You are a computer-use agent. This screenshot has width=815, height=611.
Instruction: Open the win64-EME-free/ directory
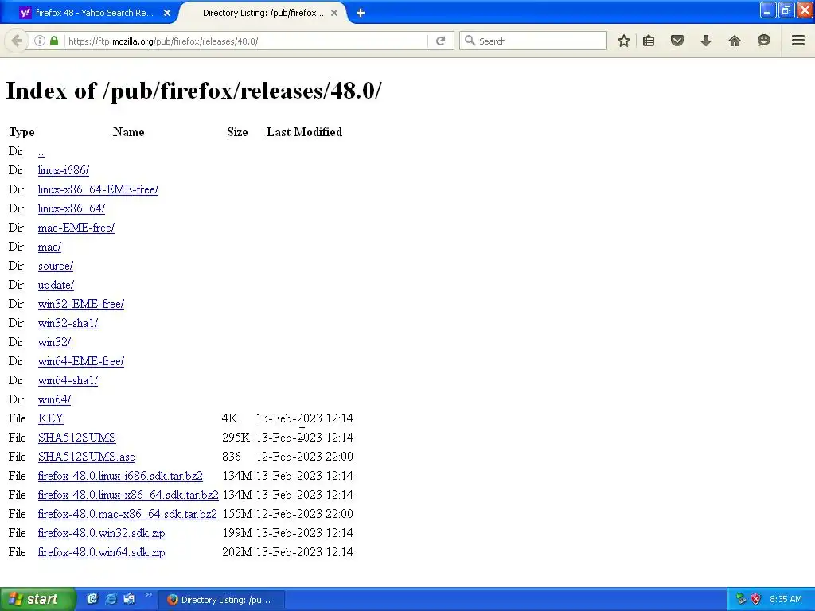click(x=81, y=361)
